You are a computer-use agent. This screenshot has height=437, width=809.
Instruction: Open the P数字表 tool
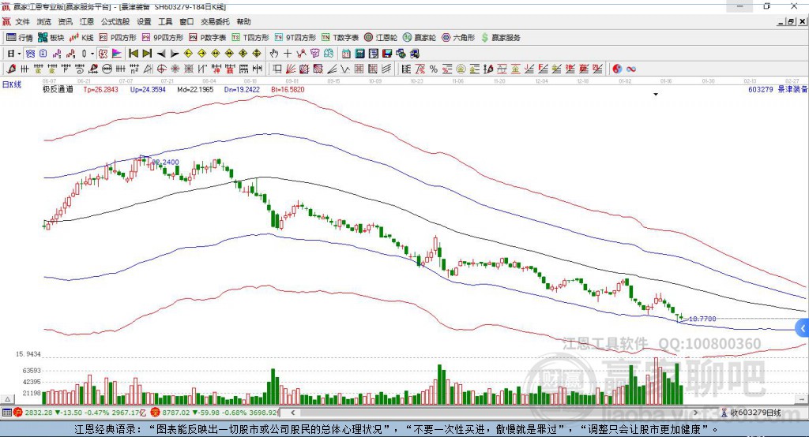pyautogui.click(x=208, y=38)
